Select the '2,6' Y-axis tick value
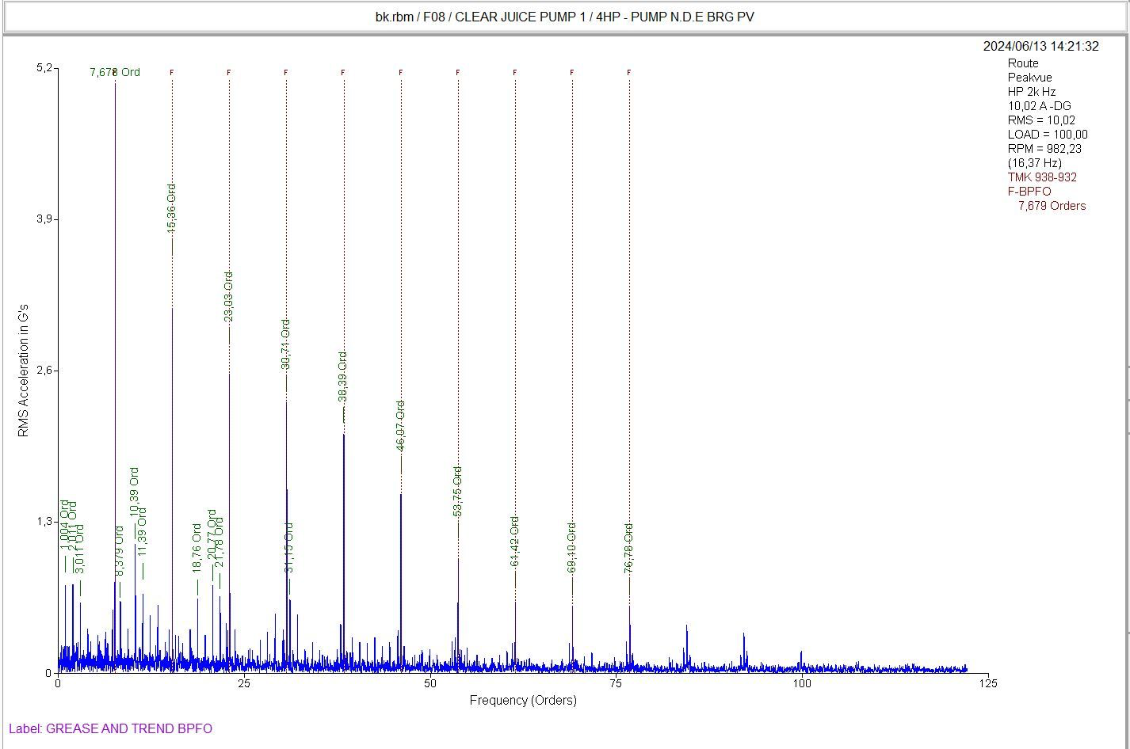Image resolution: width=1130 pixels, height=749 pixels. pos(44,371)
